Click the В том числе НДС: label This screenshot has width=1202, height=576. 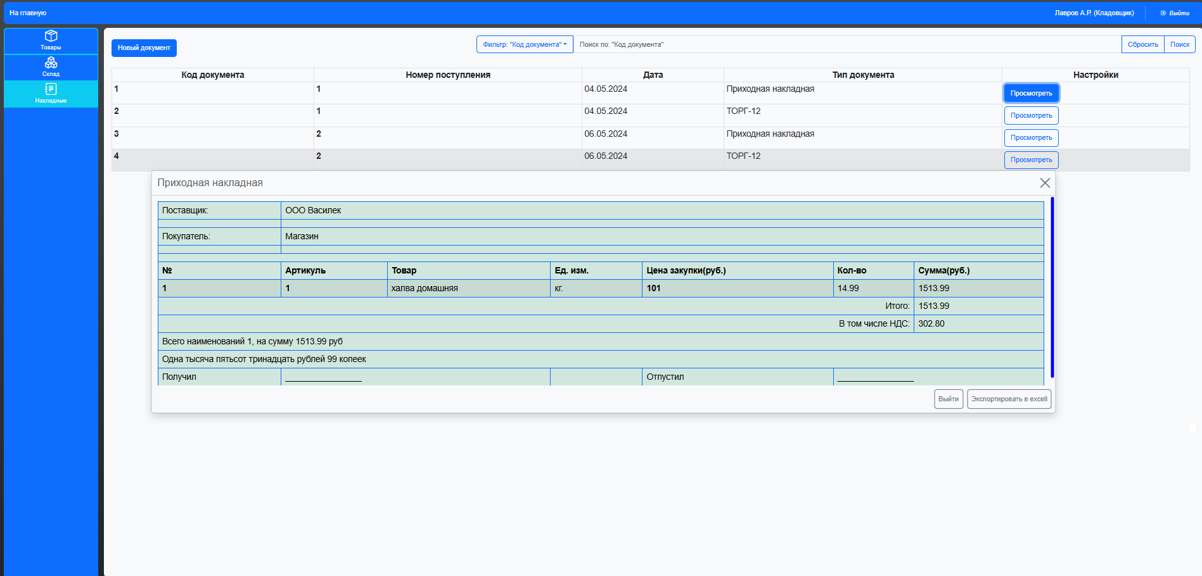(874, 323)
